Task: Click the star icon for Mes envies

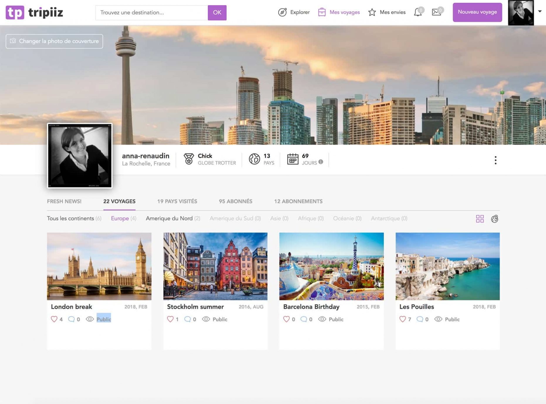Action: (x=372, y=12)
